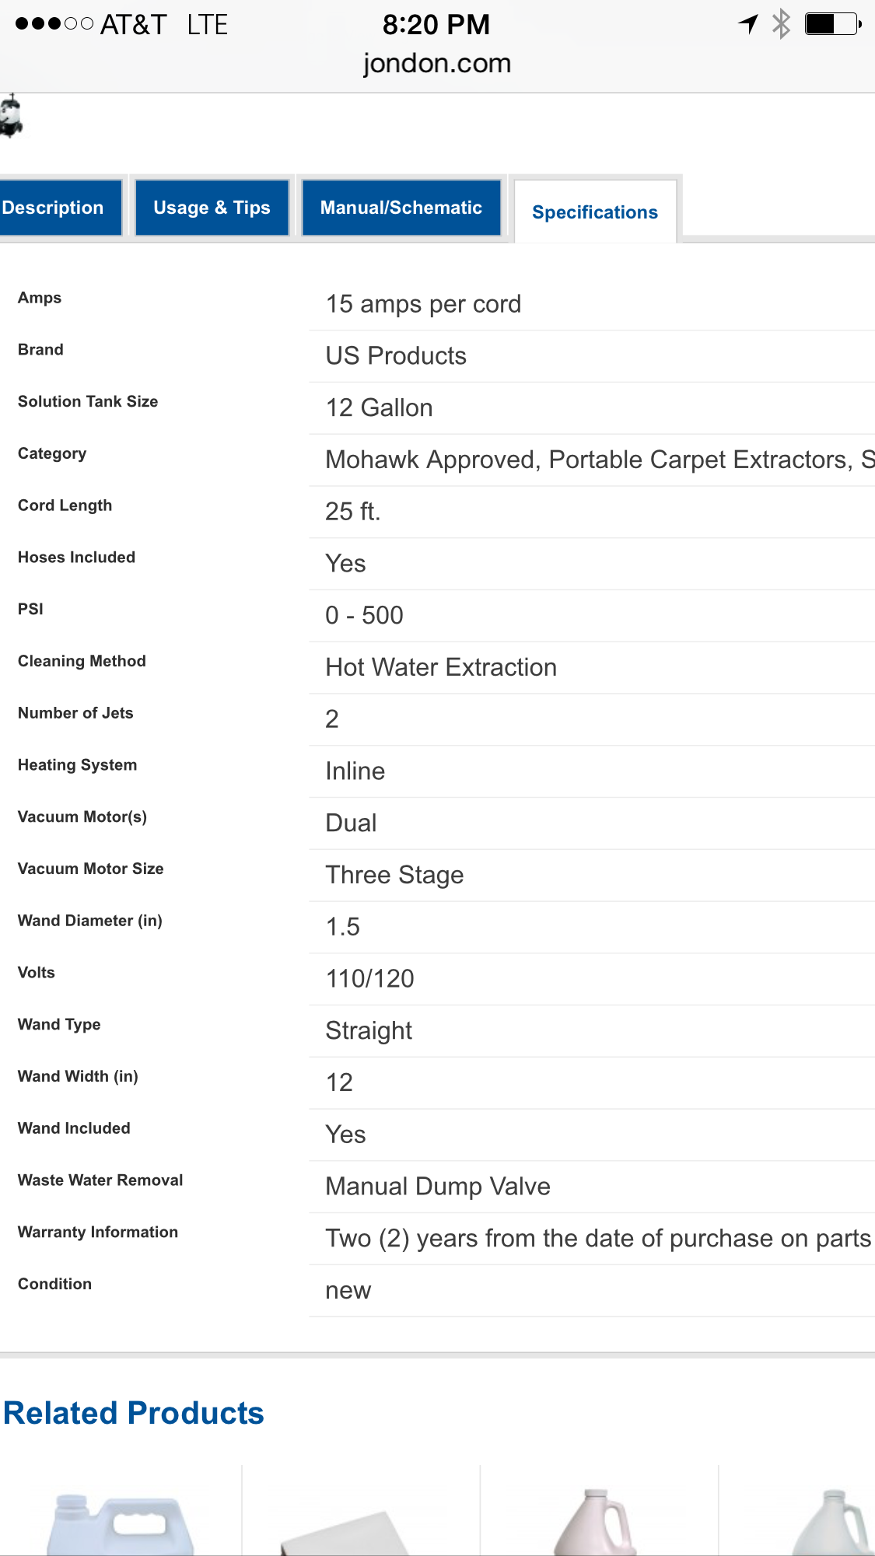
Task: Switch to the Usage & Tips tab
Action: [212, 208]
